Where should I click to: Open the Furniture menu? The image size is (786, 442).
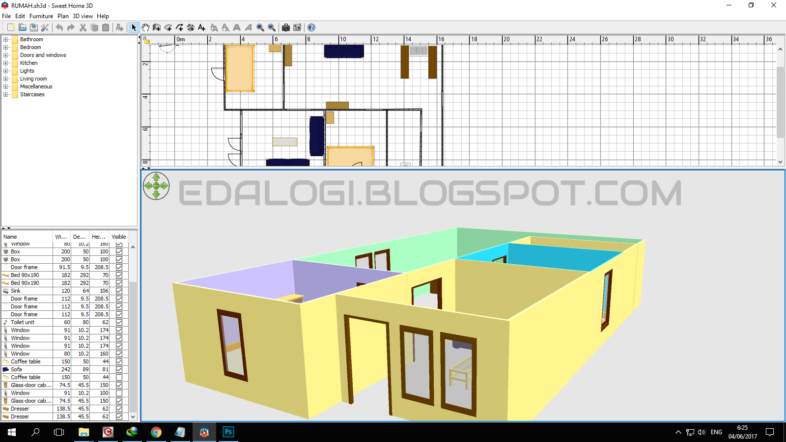(41, 16)
